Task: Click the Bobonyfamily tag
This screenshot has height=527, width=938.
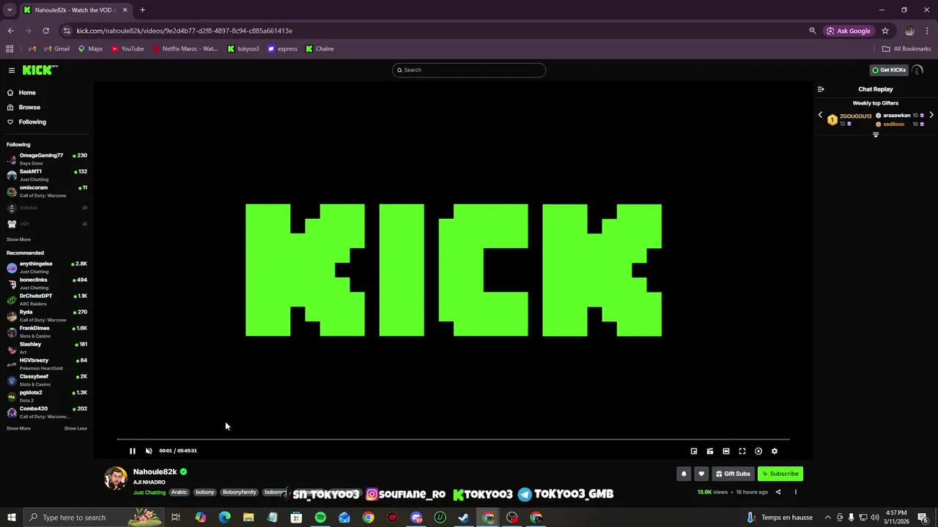Action: point(240,493)
